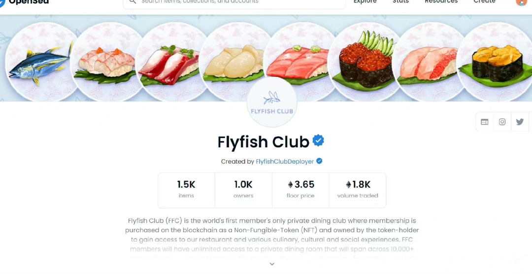This screenshot has height=274, width=532.
Task: Click the 1.8K volume traded stat
Action: 358,190
